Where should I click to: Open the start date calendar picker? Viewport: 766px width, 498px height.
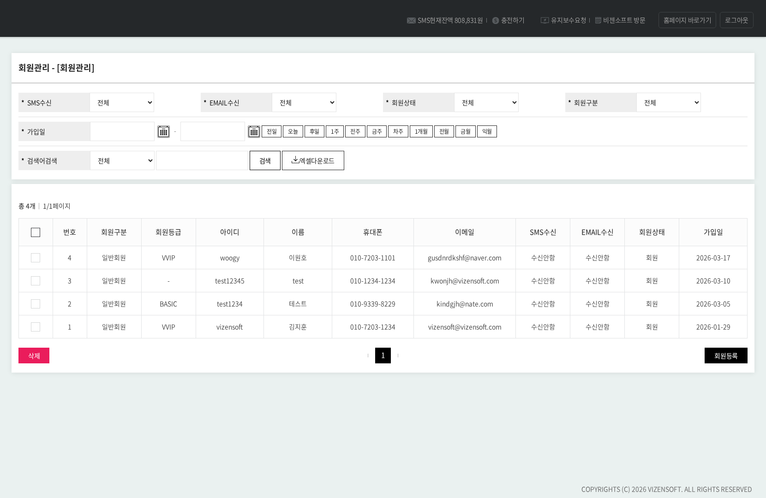163,131
